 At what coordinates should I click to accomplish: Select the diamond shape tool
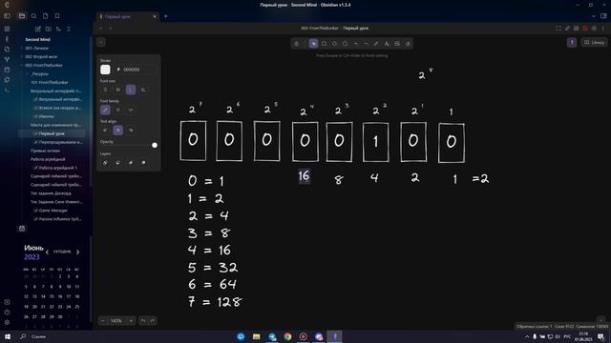pyautogui.click(x=334, y=44)
